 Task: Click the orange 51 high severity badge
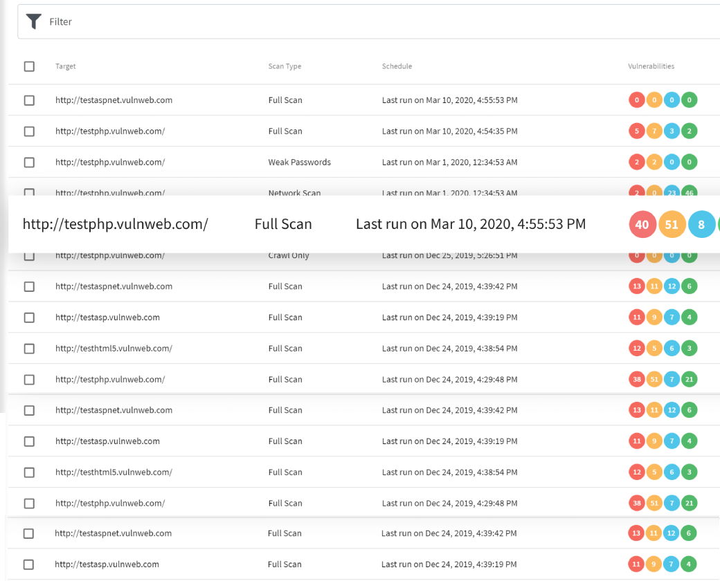[672, 224]
